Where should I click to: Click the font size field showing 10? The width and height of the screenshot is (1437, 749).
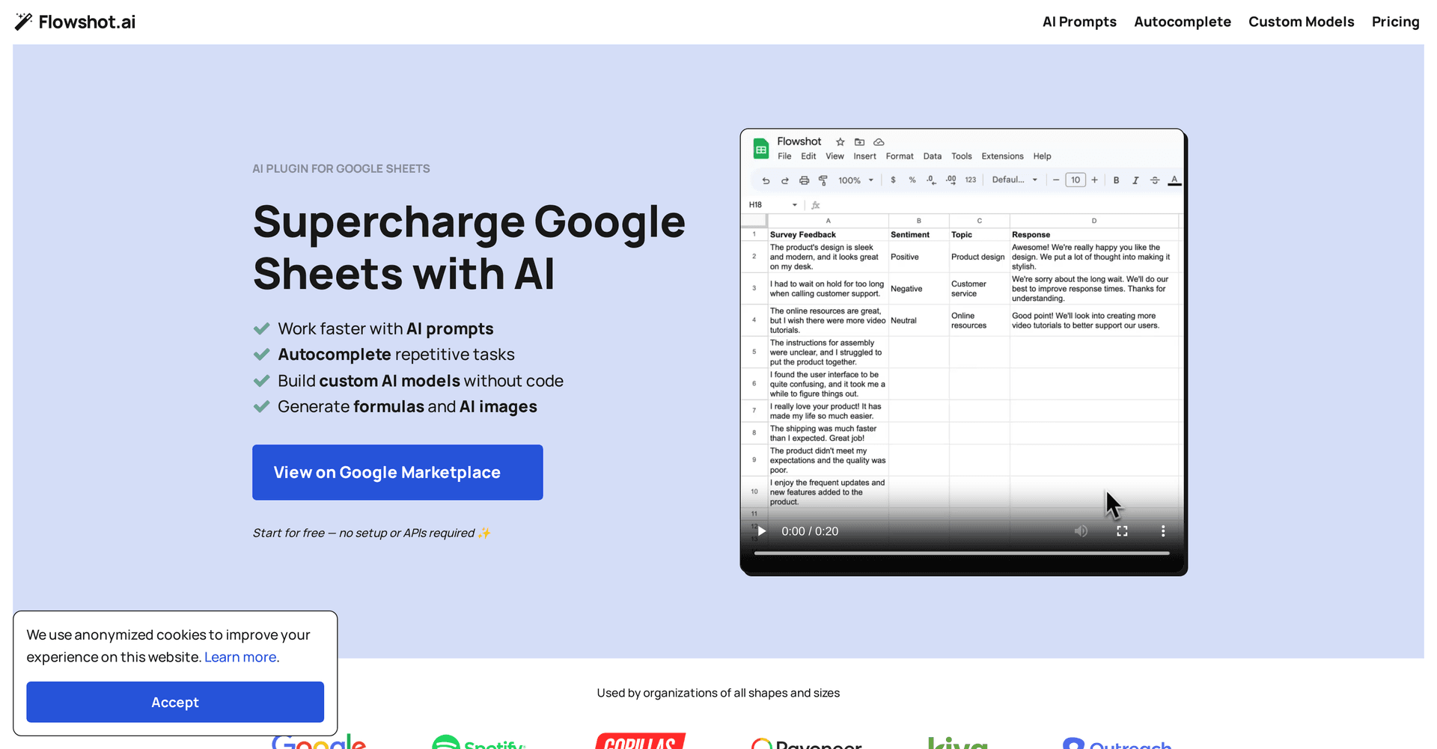[x=1076, y=180]
